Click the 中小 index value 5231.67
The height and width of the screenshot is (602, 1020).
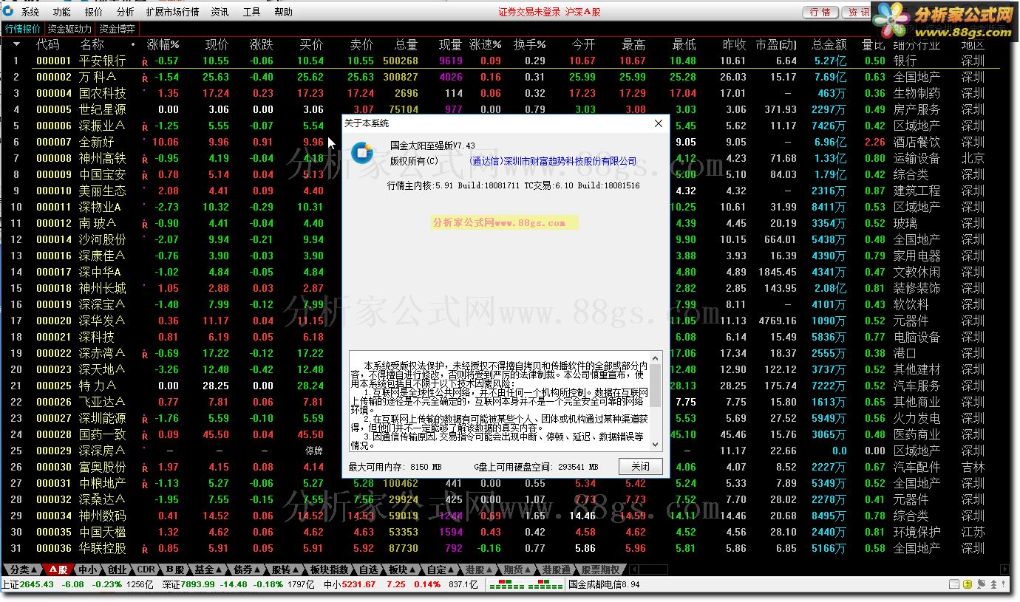[357, 584]
